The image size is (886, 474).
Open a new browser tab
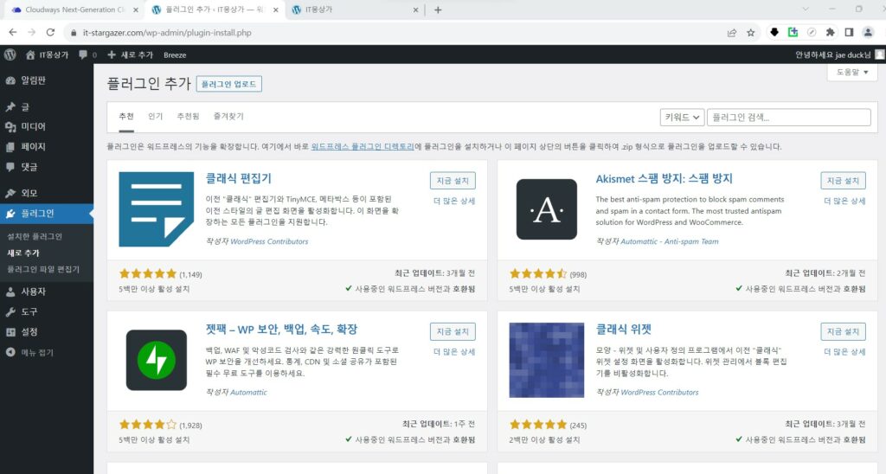point(438,10)
